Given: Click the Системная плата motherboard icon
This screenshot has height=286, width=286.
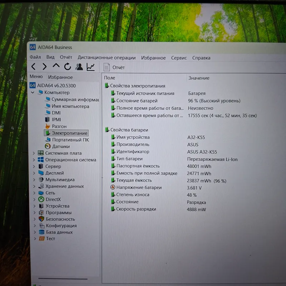Looking at the screenshot, I should pos(40,153).
